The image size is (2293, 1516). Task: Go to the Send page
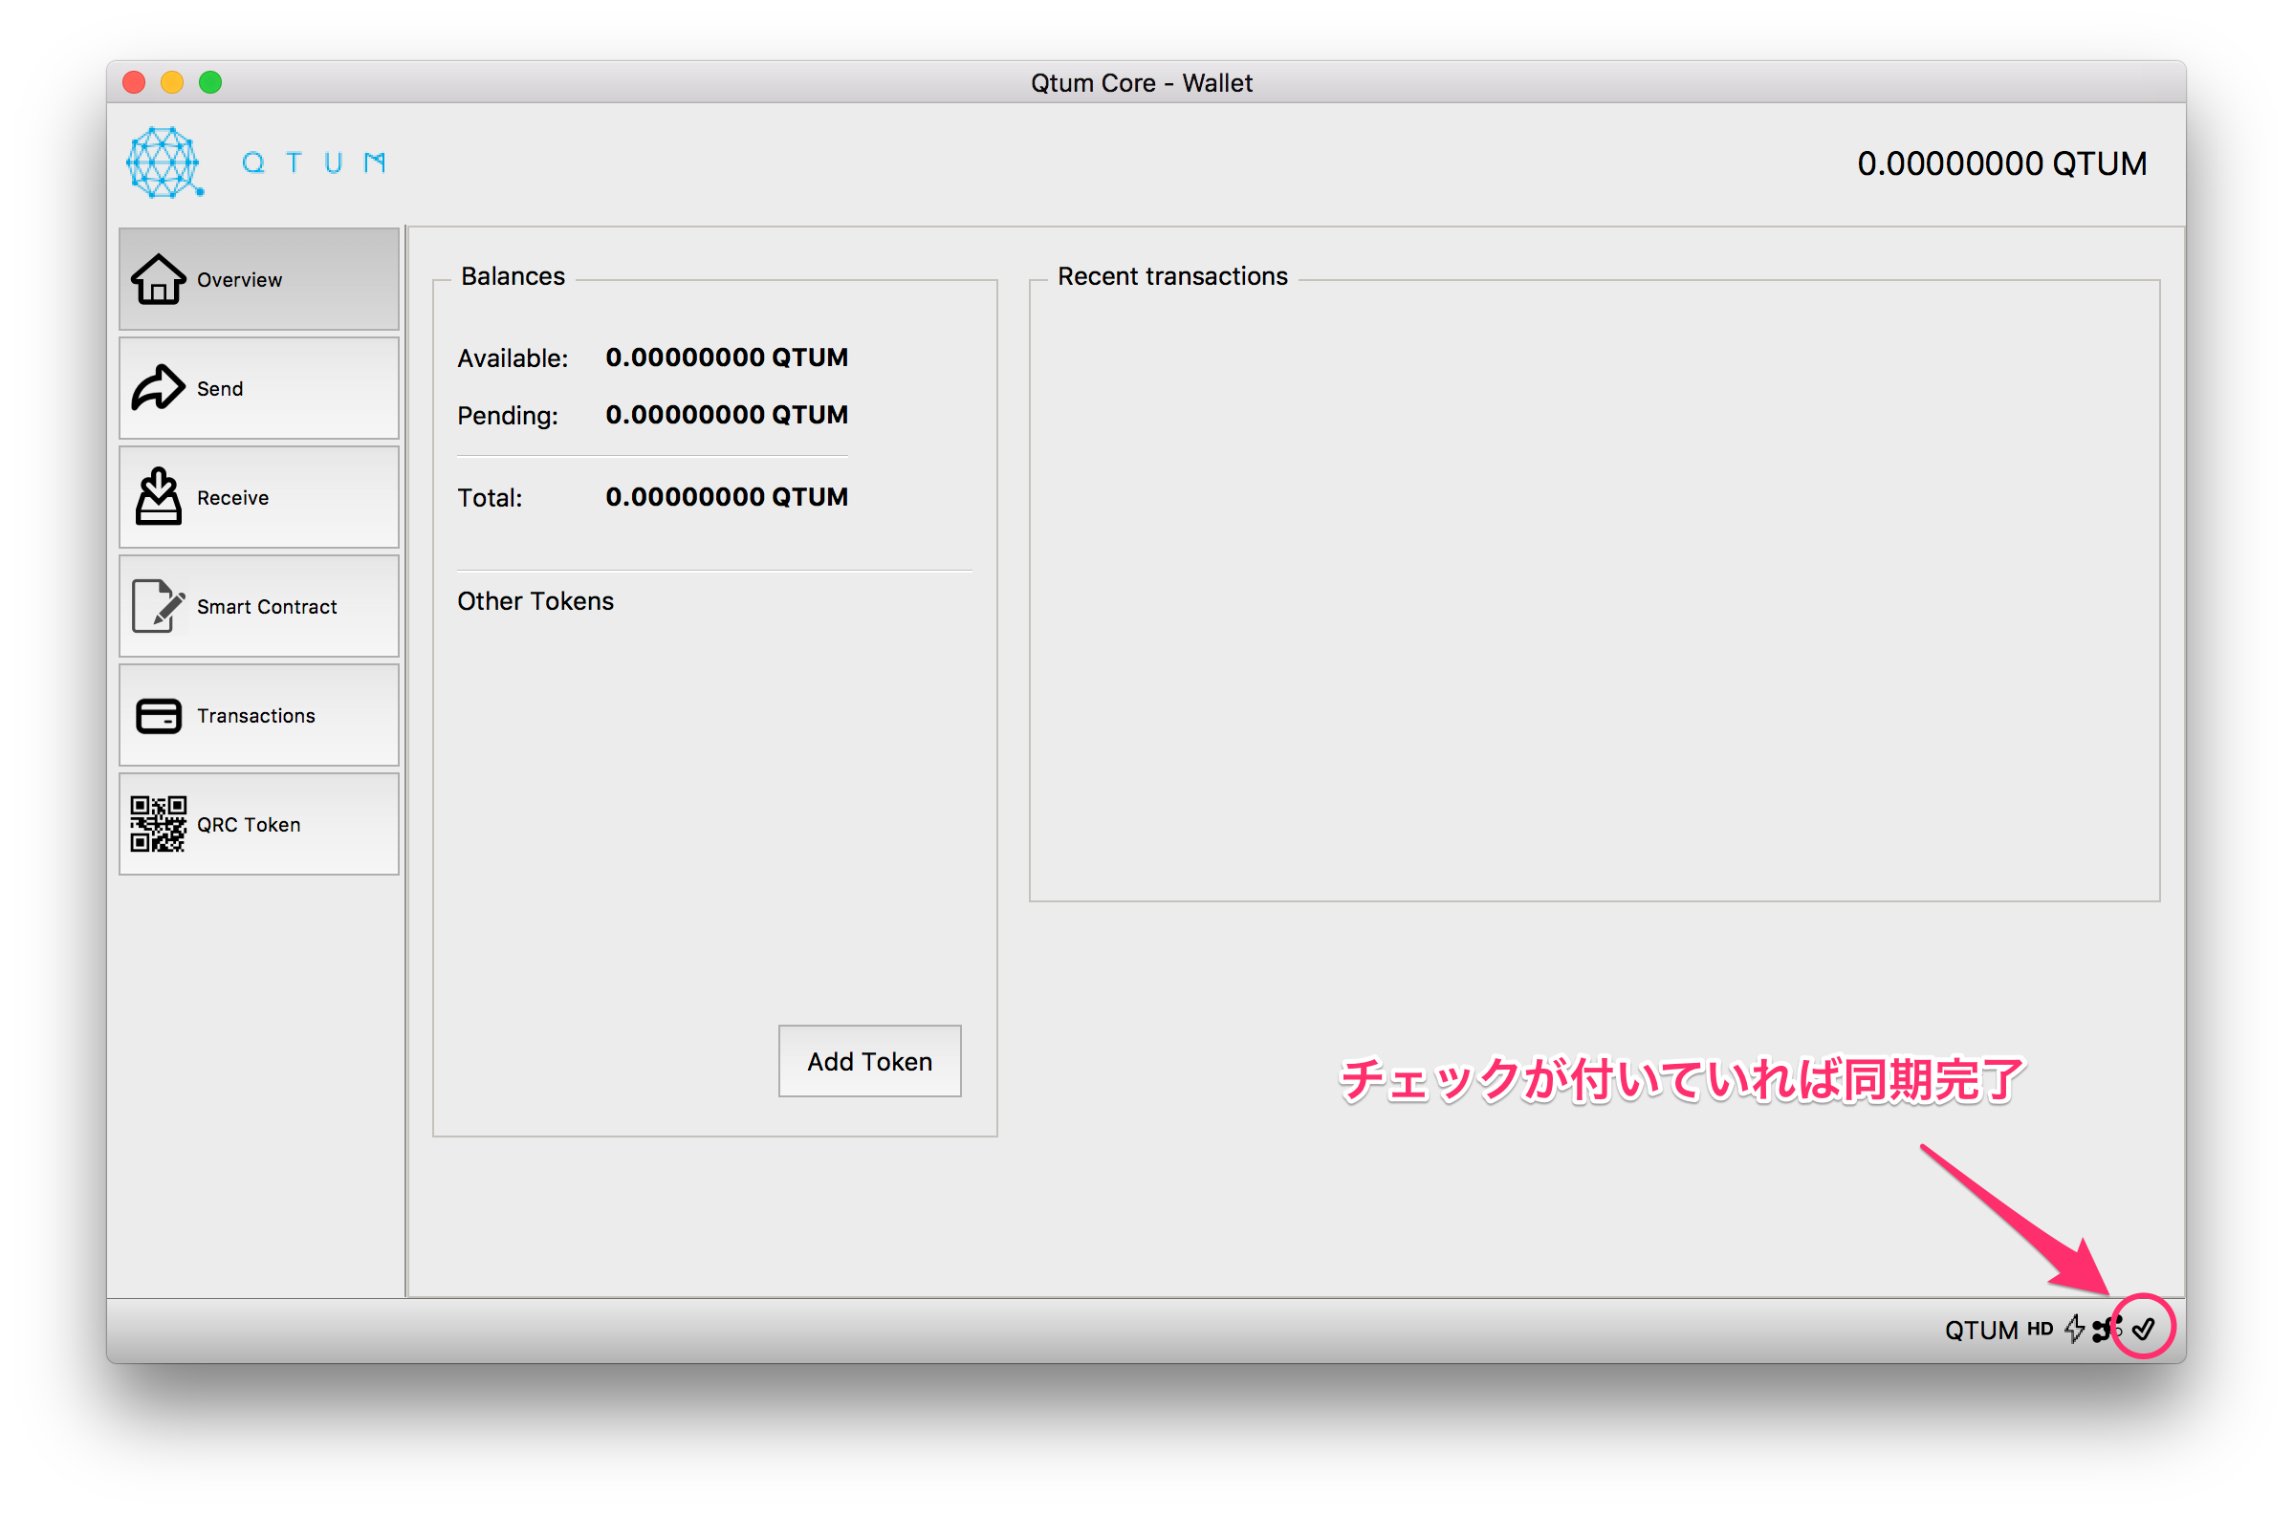(259, 389)
